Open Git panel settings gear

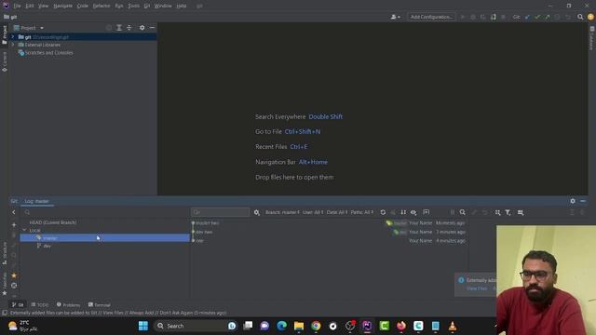(573, 201)
